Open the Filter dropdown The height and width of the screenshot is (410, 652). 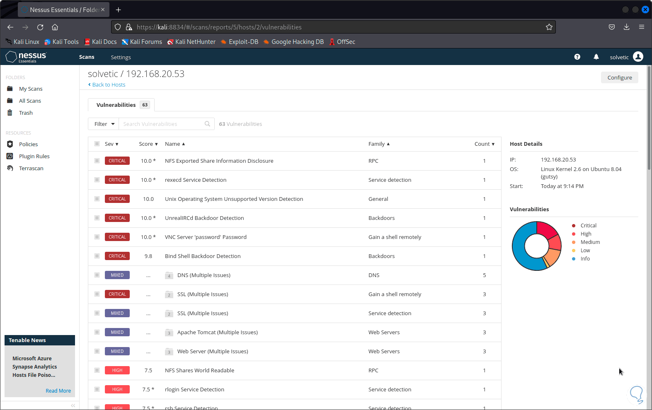click(x=104, y=124)
